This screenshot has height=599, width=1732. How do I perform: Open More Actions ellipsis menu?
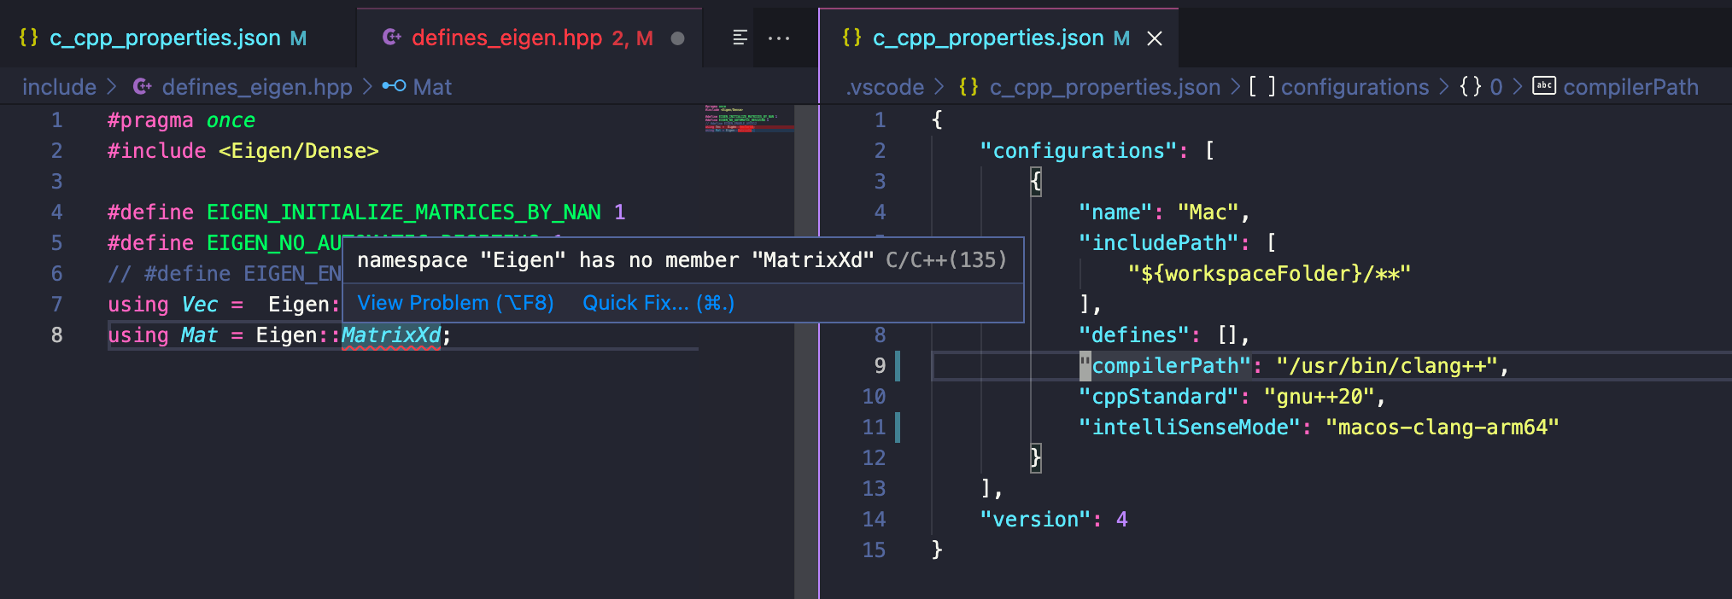[779, 38]
